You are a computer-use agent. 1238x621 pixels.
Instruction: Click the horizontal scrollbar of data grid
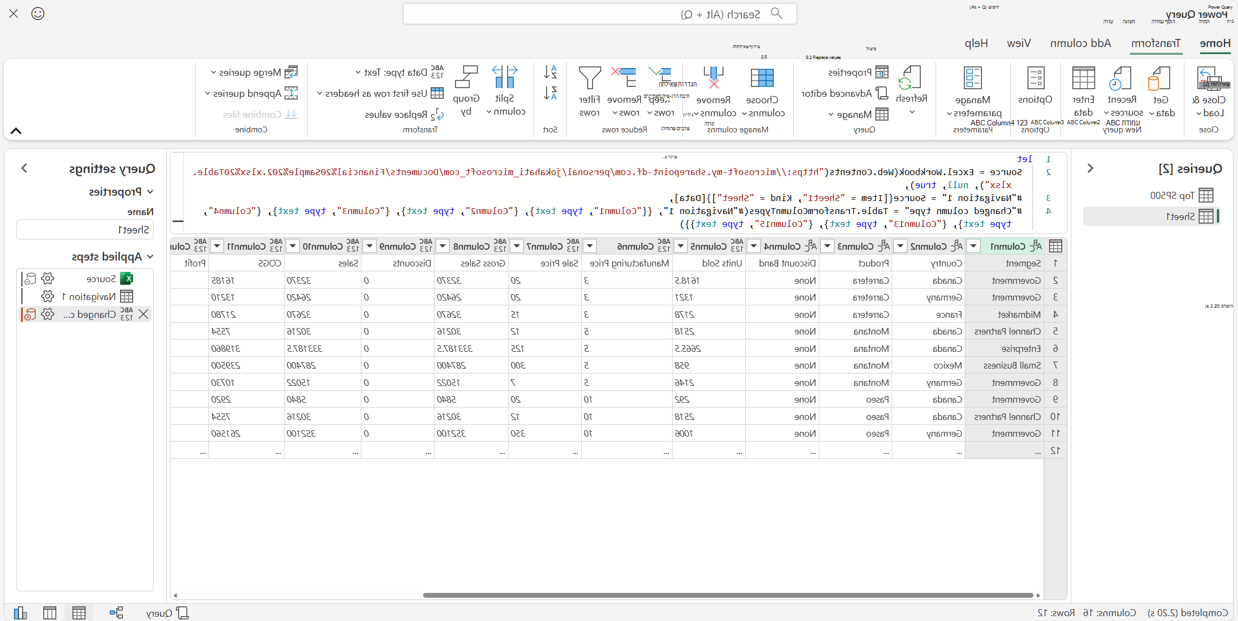(728, 595)
